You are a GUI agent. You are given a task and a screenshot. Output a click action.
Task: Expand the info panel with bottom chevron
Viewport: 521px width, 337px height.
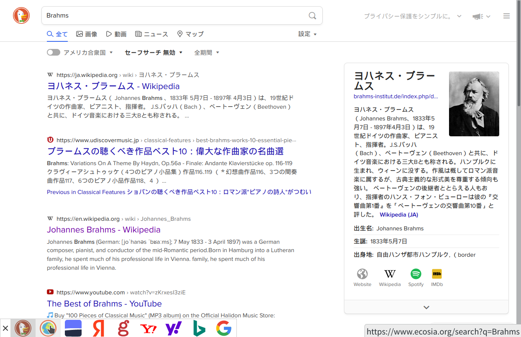(x=426, y=307)
